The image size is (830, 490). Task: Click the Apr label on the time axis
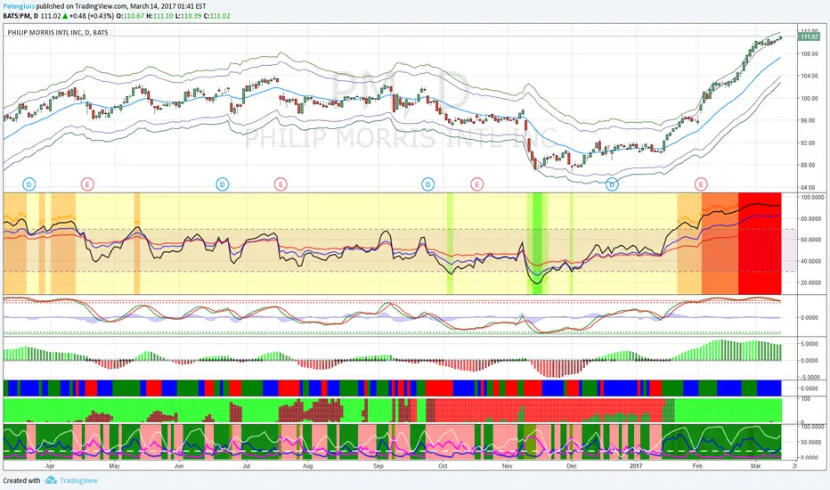click(x=50, y=466)
